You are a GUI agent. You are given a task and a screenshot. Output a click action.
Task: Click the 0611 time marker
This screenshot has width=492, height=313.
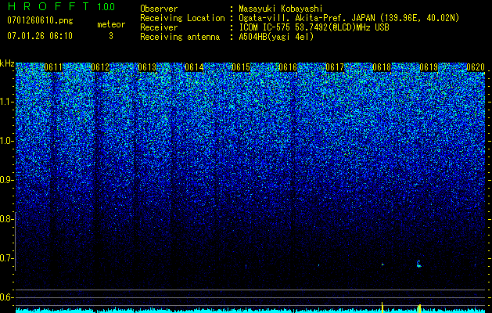click(x=53, y=67)
